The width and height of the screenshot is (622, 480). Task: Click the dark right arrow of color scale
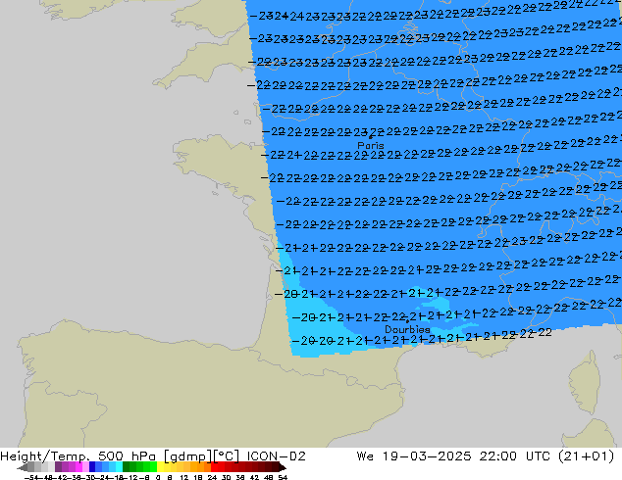point(283,467)
